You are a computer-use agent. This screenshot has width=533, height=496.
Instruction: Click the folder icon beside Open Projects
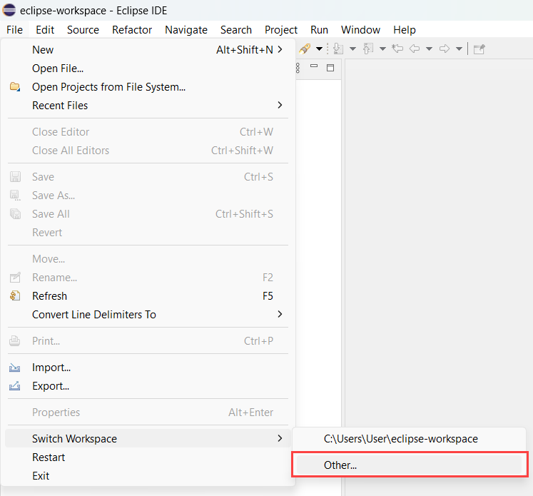coord(14,86)
